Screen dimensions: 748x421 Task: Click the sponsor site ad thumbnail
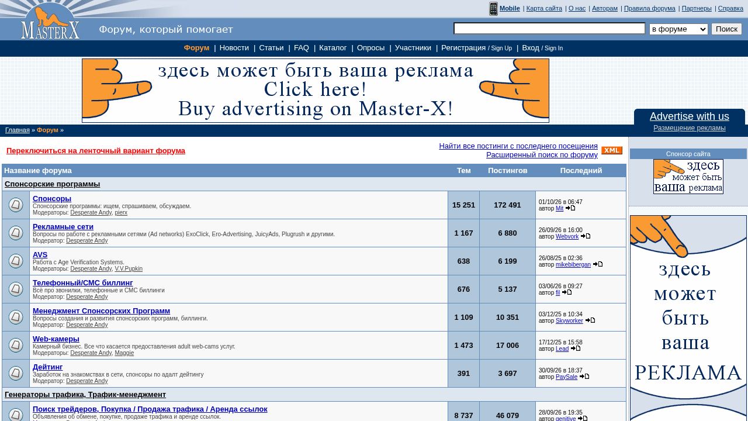pos(688,177)
